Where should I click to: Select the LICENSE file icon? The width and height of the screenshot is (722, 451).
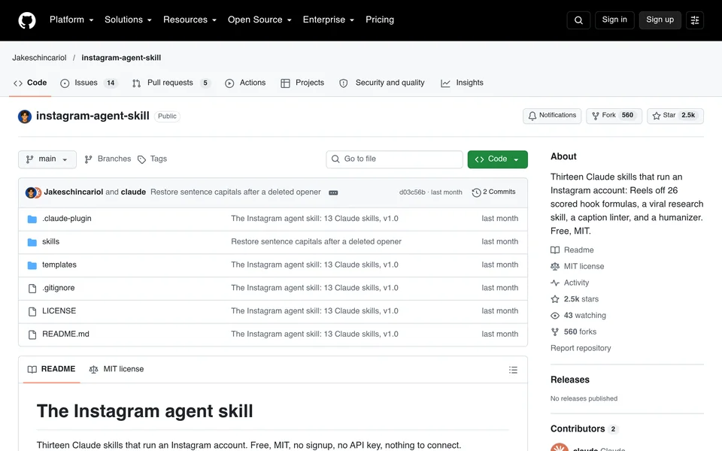click(x=32, y=311)
